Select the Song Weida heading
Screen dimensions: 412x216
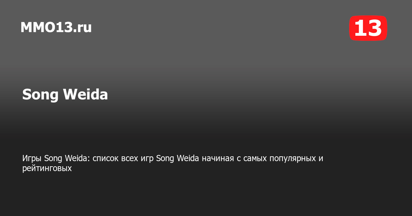click(65, 95)
